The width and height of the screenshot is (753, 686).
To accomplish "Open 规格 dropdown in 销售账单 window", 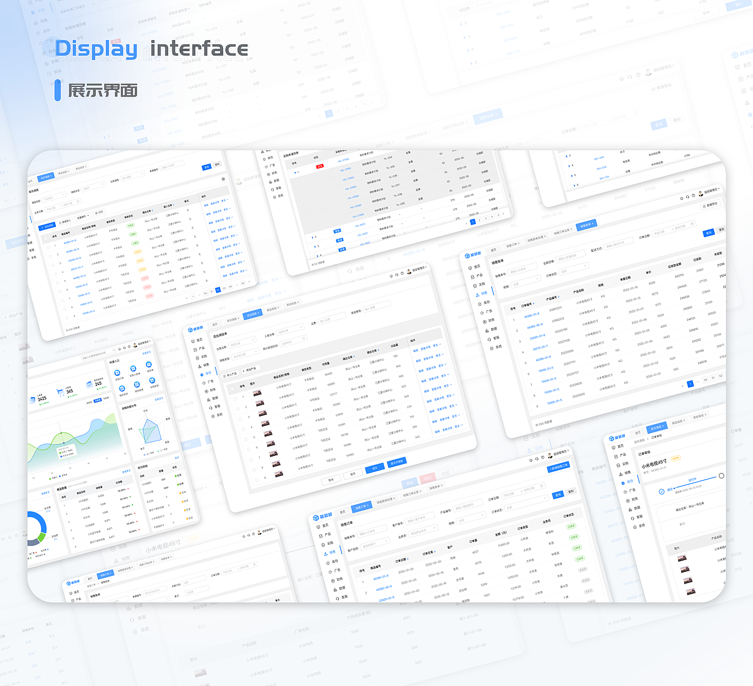I will [x=526, y=282].
